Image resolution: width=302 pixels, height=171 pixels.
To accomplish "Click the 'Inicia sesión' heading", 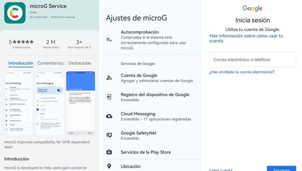I will pos(252,20).
